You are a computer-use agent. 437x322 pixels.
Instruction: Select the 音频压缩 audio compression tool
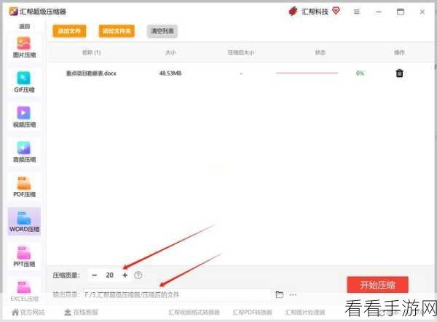(24, 152)
